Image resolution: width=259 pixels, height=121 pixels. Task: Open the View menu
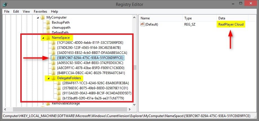[26, 12]
